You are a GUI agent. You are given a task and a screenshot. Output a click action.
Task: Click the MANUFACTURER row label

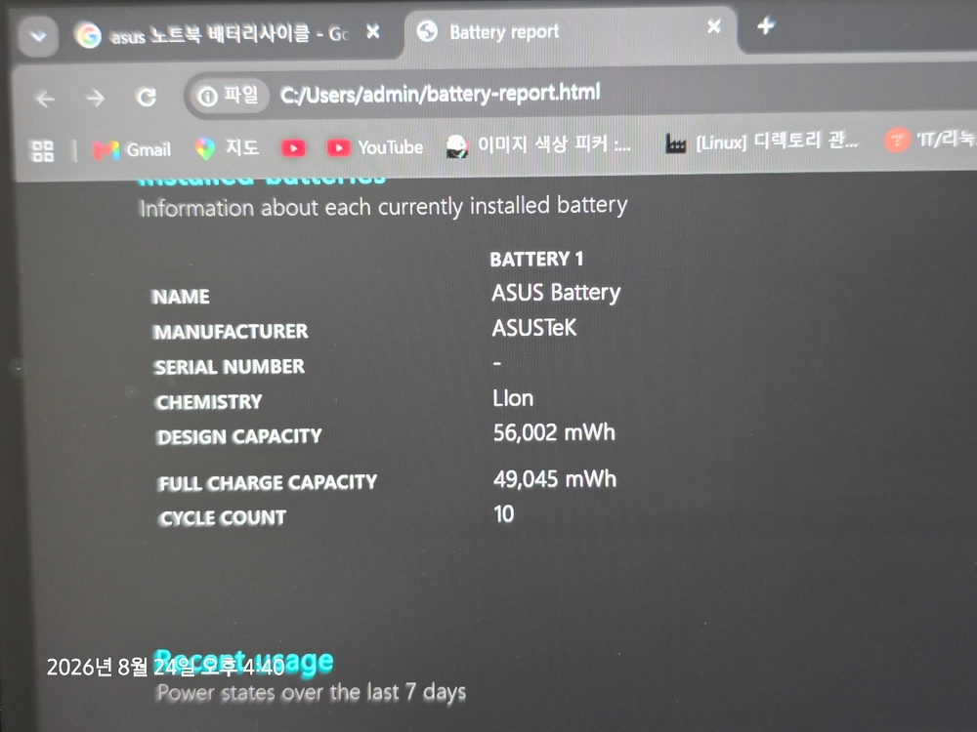pos(231,332)
